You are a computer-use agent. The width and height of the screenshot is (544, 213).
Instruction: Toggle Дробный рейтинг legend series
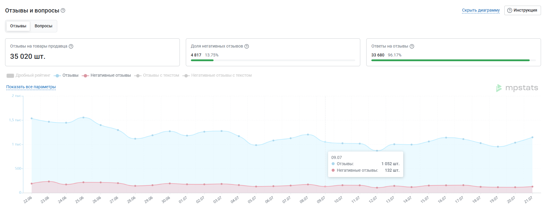coord(28,75)
